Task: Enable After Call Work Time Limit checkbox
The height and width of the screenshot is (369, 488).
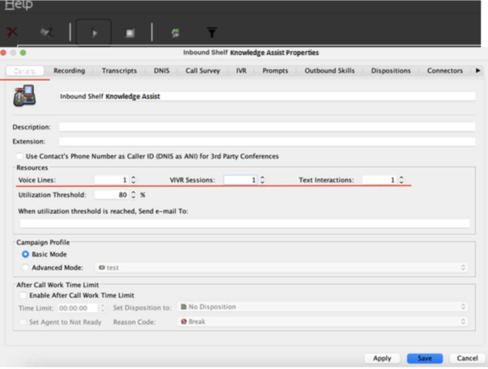Action: click(23, 295)
